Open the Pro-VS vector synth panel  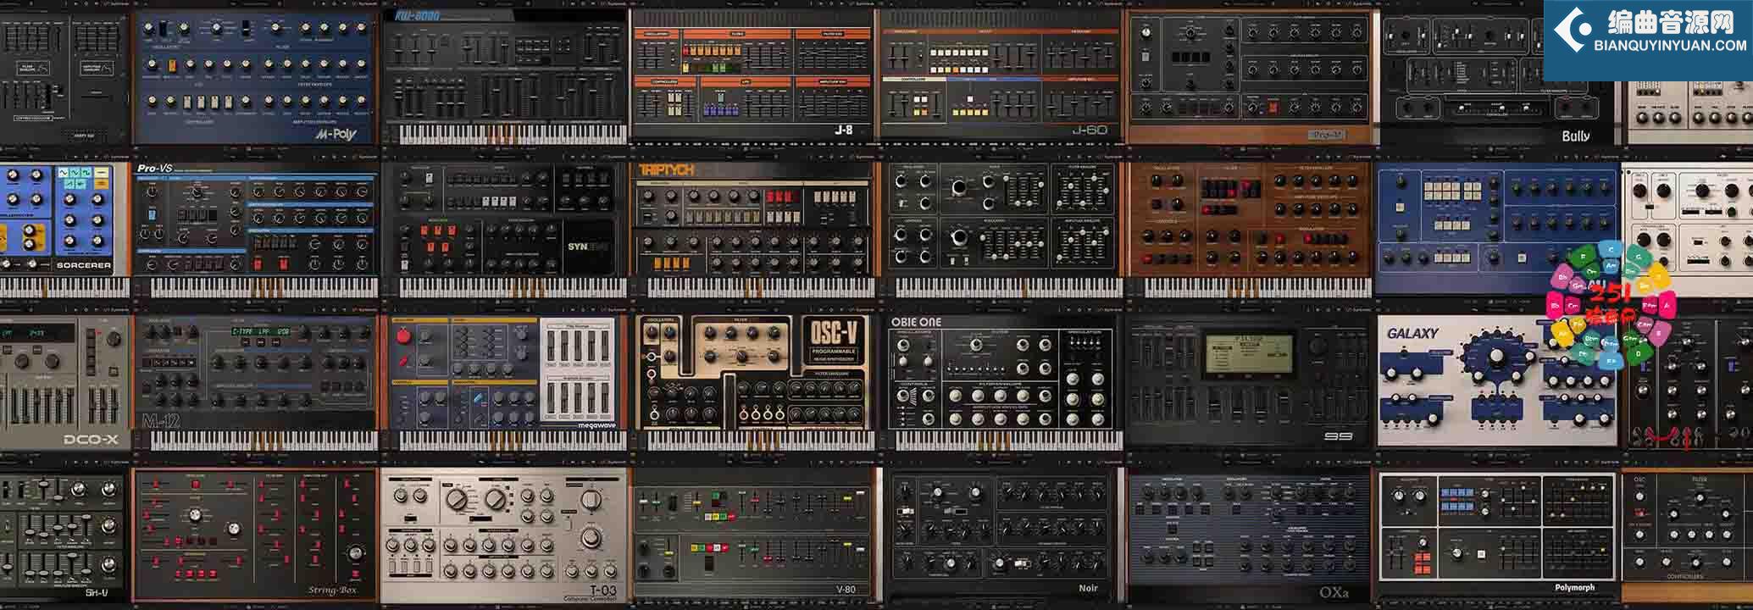pyautogui.click(x=255, y=229)
